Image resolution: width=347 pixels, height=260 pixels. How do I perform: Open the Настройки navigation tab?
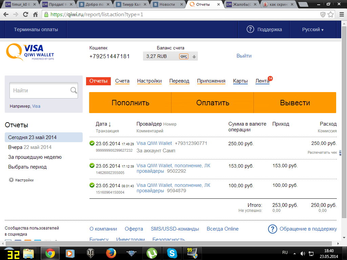(x=149, y=81)
